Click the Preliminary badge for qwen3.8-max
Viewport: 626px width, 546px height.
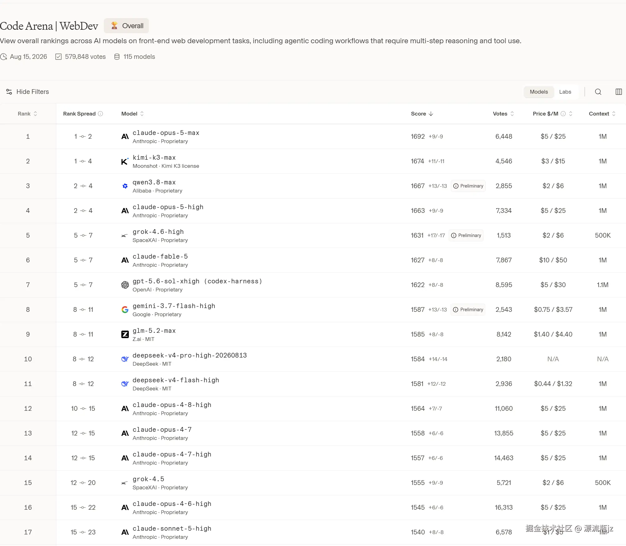tap(468, 186)
